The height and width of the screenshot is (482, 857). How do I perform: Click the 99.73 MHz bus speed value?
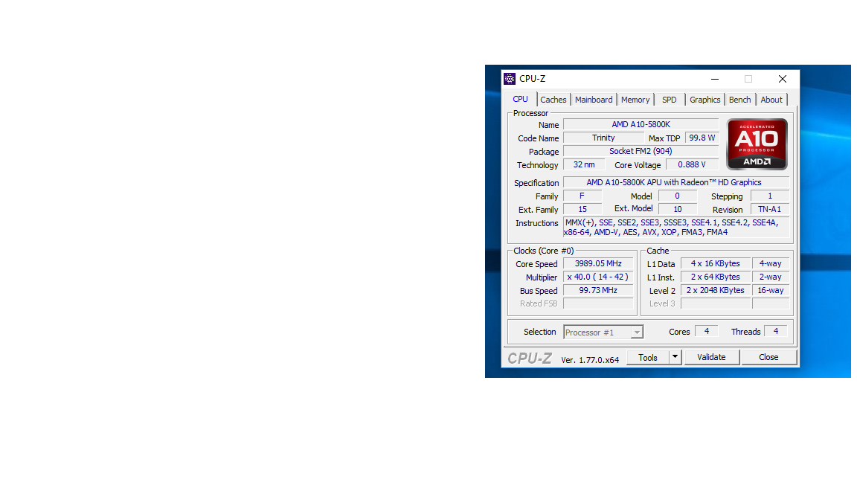[x=598, y=291]
